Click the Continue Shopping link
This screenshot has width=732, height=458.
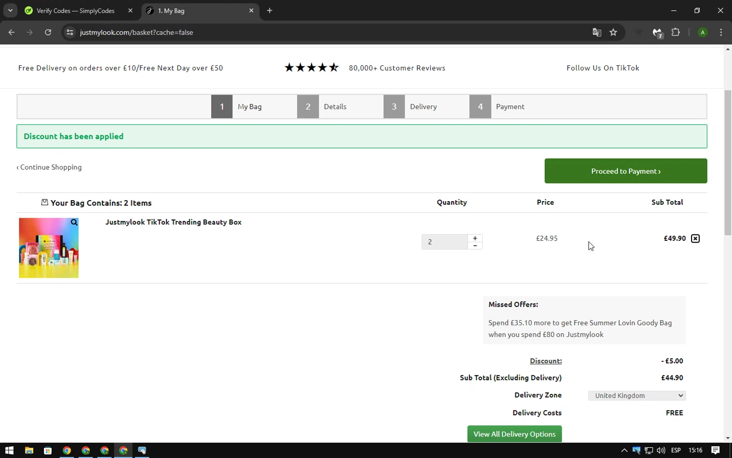[49, 167]
